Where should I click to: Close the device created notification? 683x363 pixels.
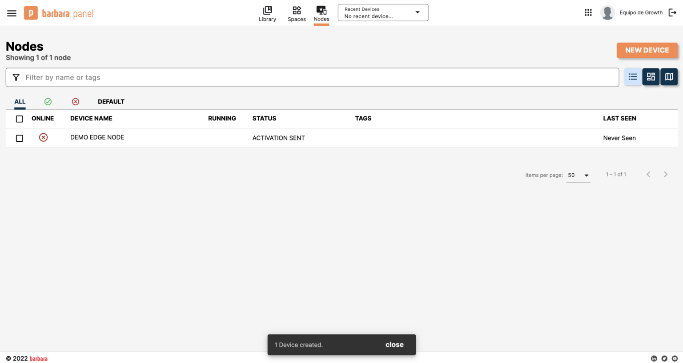point(394,344)
